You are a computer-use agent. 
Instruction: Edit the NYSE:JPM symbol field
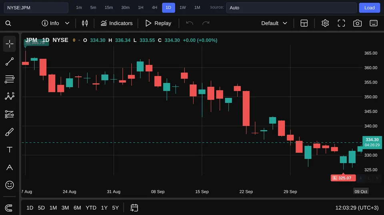[x=36, y=8]
